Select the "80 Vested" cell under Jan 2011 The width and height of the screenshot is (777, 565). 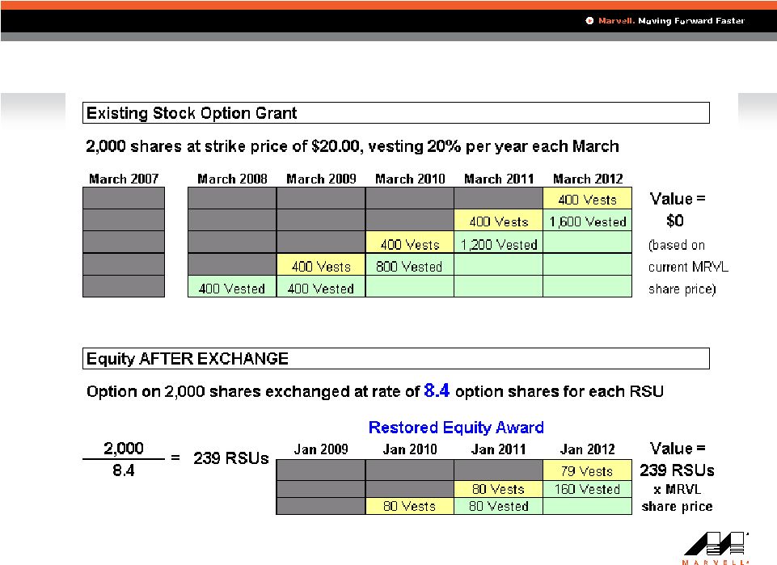tap(498, 507)
